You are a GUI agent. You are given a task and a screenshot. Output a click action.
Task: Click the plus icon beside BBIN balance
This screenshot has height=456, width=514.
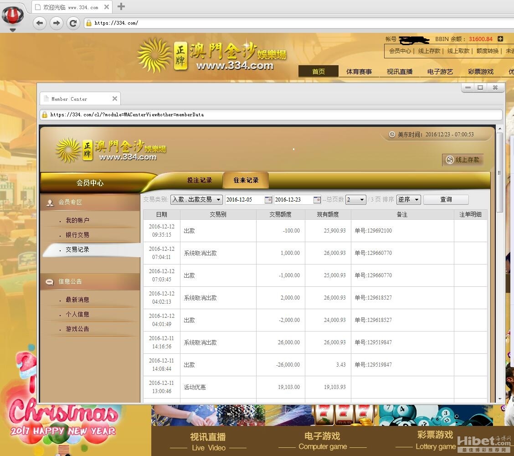click(x=500, y=39)
